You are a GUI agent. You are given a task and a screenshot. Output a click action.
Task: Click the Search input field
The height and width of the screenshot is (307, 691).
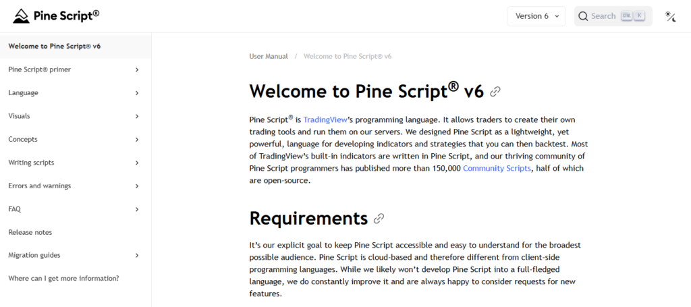(x=613, y=16)
